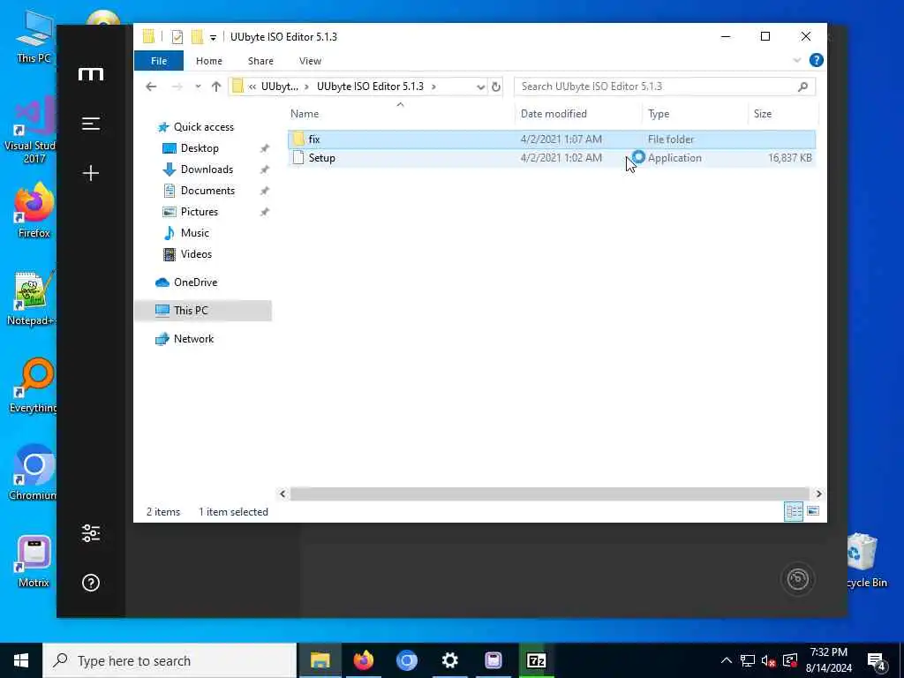The width and height of the screenshot is (904, 678).
Task: Go back in File Explorer
Action: [151, 87]
